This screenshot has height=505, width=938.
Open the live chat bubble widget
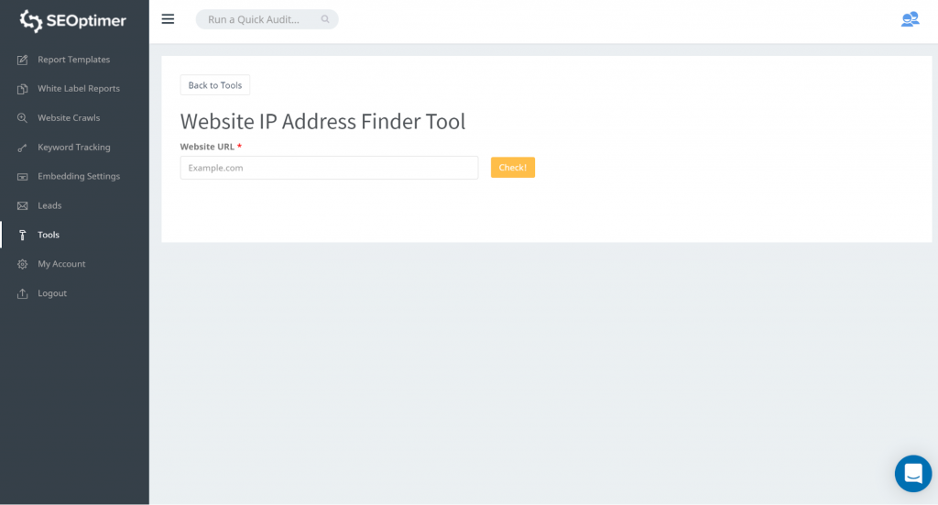pyautogui.click(x=912, y=473)
